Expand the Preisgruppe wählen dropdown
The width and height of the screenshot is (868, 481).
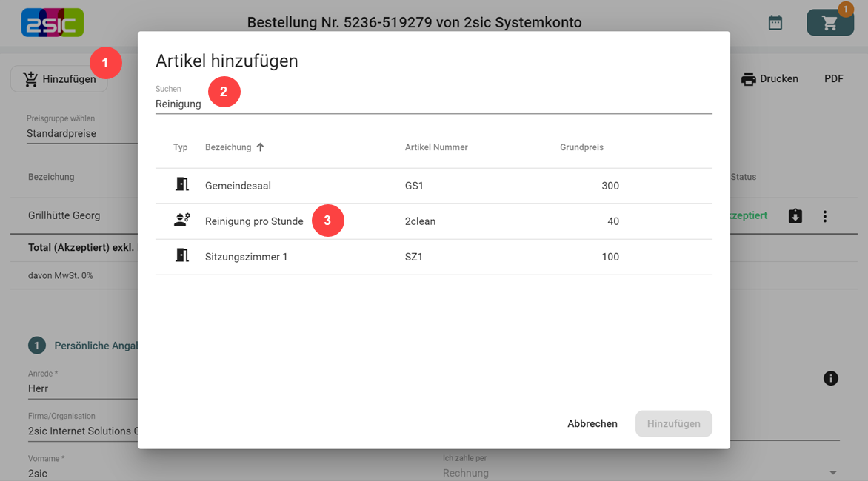point(81,134)
